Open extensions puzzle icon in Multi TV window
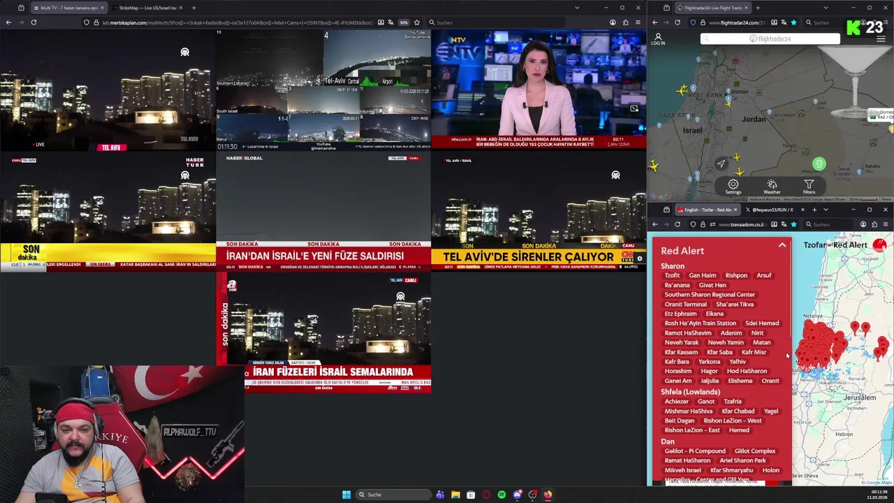The width and height of the screenshot is (894, 503). 625,22
